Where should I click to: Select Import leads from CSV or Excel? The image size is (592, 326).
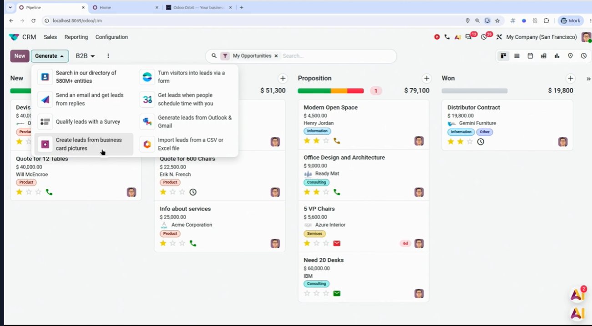(186, 144)
